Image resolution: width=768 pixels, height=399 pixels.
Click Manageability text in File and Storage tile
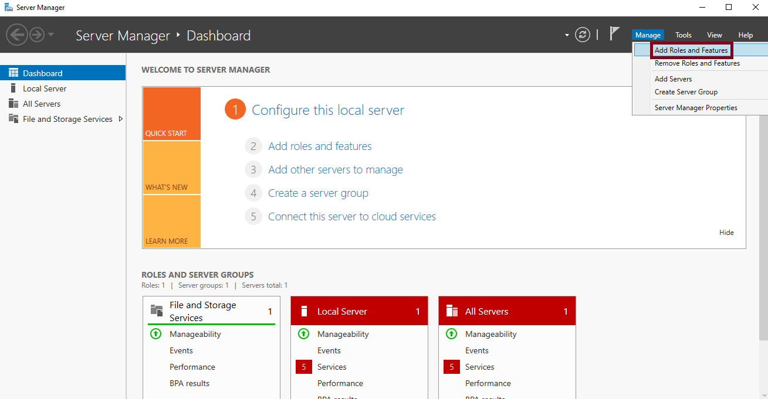tap(195, 334)
